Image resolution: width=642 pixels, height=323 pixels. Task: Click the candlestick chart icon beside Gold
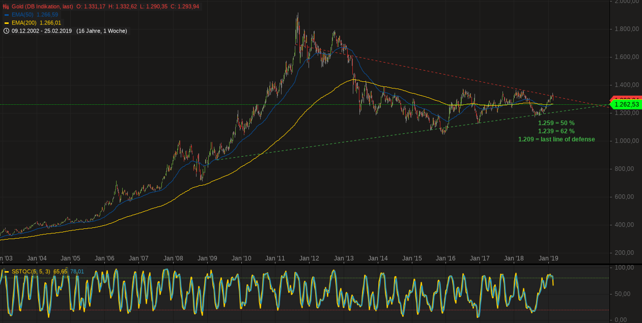click(x=6, y=7)
